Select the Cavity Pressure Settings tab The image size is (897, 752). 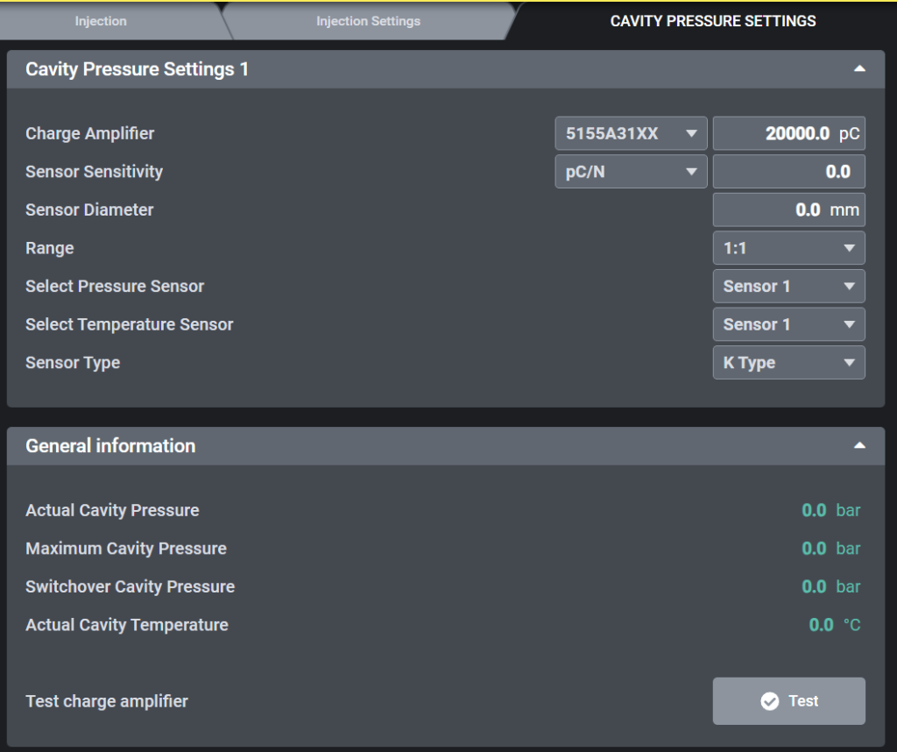(x=712, y=21)
